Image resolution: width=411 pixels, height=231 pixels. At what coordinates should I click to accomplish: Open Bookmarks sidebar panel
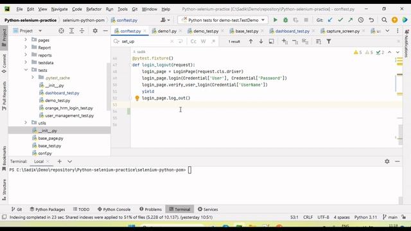point(4,158)
